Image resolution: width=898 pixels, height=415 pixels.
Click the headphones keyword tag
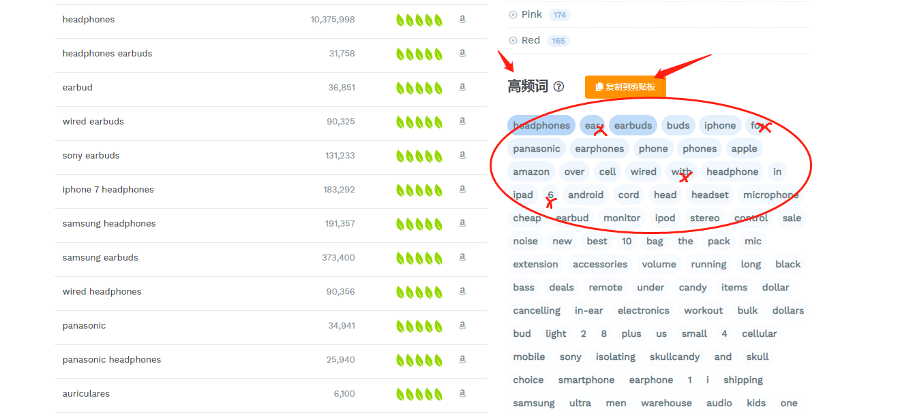(541, 125)
